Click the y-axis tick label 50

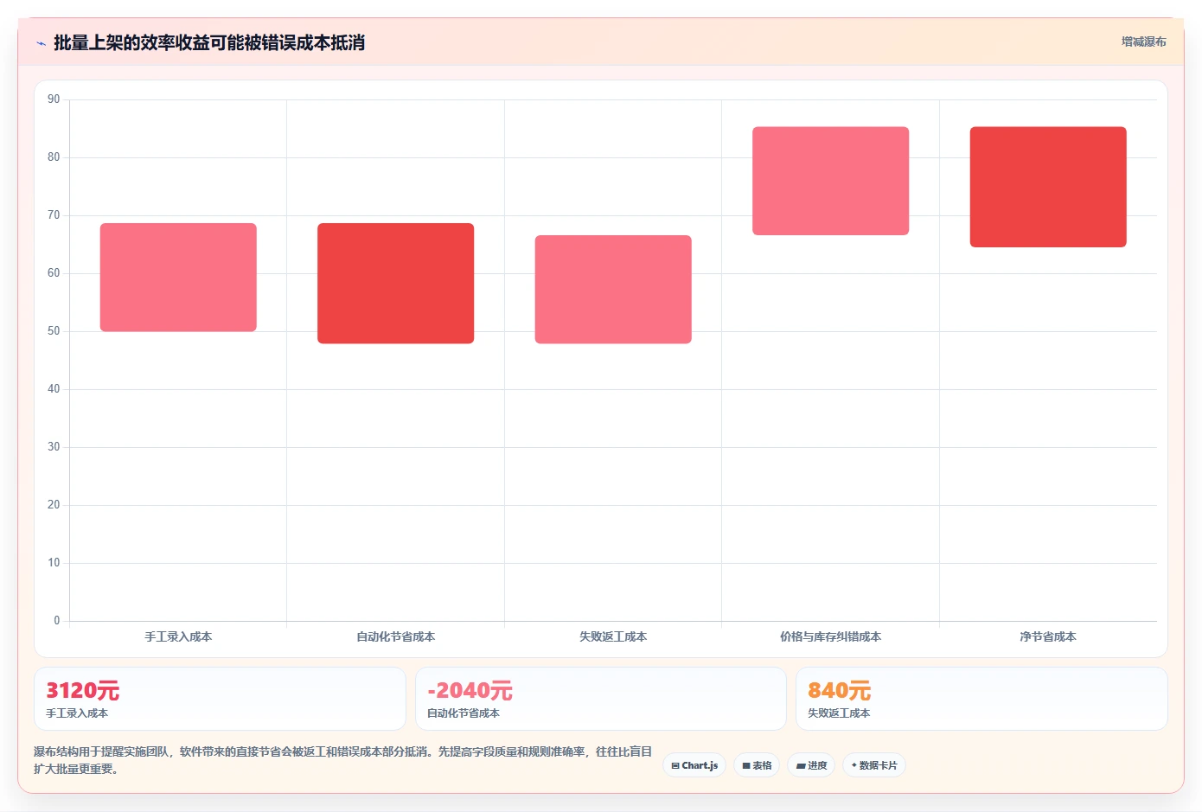point(54,331)
